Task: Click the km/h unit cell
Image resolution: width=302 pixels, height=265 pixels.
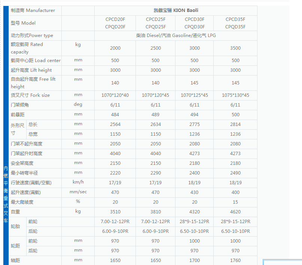Action: click(78, 182)
